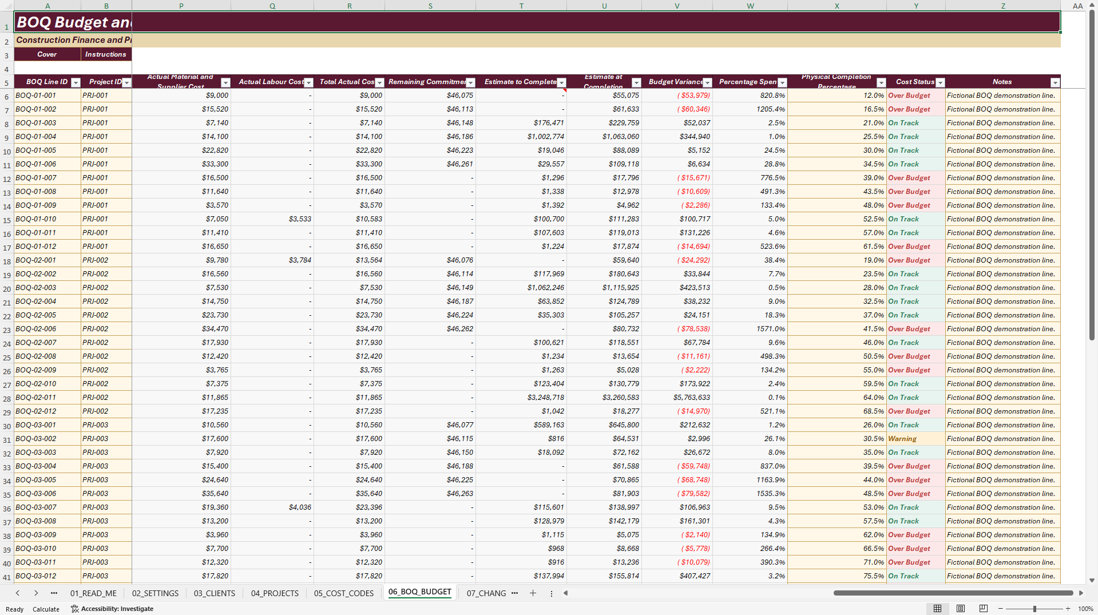
Task: Open the Budget Variance filter dropdown
Action: coord(707,82)
